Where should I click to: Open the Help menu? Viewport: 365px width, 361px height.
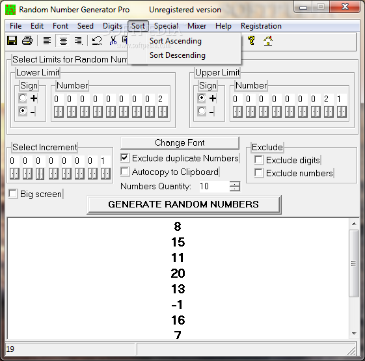[223, 26]
